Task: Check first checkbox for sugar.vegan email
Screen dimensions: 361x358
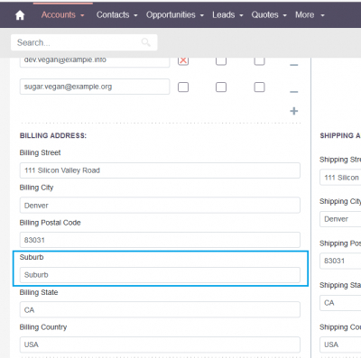Action: [x=183, y=87]
